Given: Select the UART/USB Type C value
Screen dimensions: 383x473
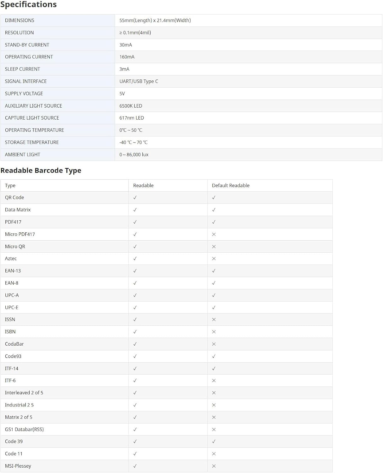Looking at the screenshot, I should pos(139,81).
